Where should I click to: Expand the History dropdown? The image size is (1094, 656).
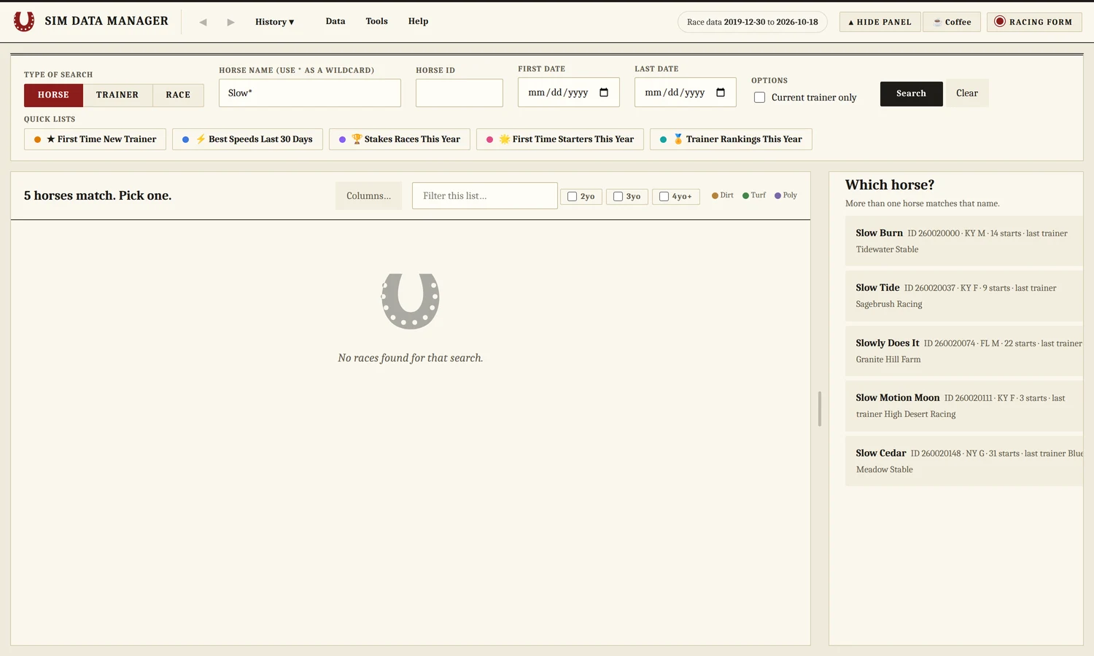tap(275, 22)
